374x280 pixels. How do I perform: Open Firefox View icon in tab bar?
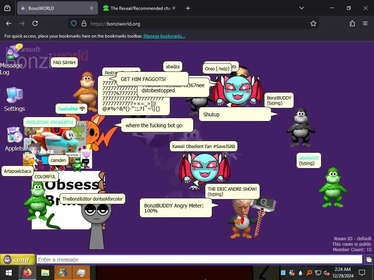(7, 8)
